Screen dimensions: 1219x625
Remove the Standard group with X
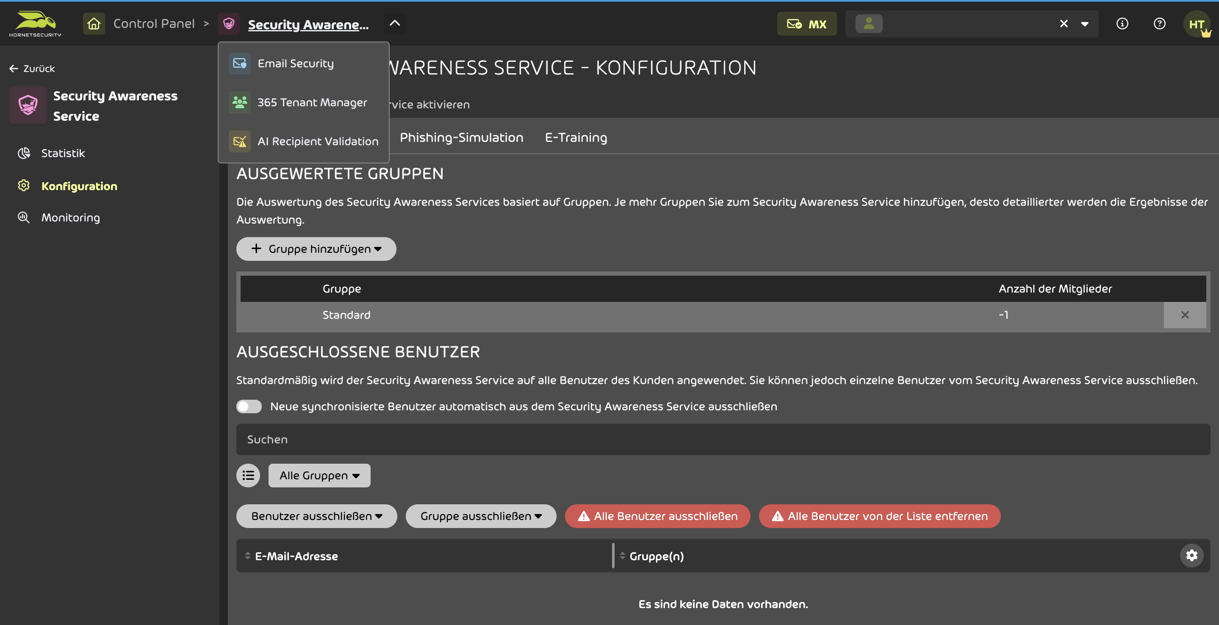(1184, 315)
